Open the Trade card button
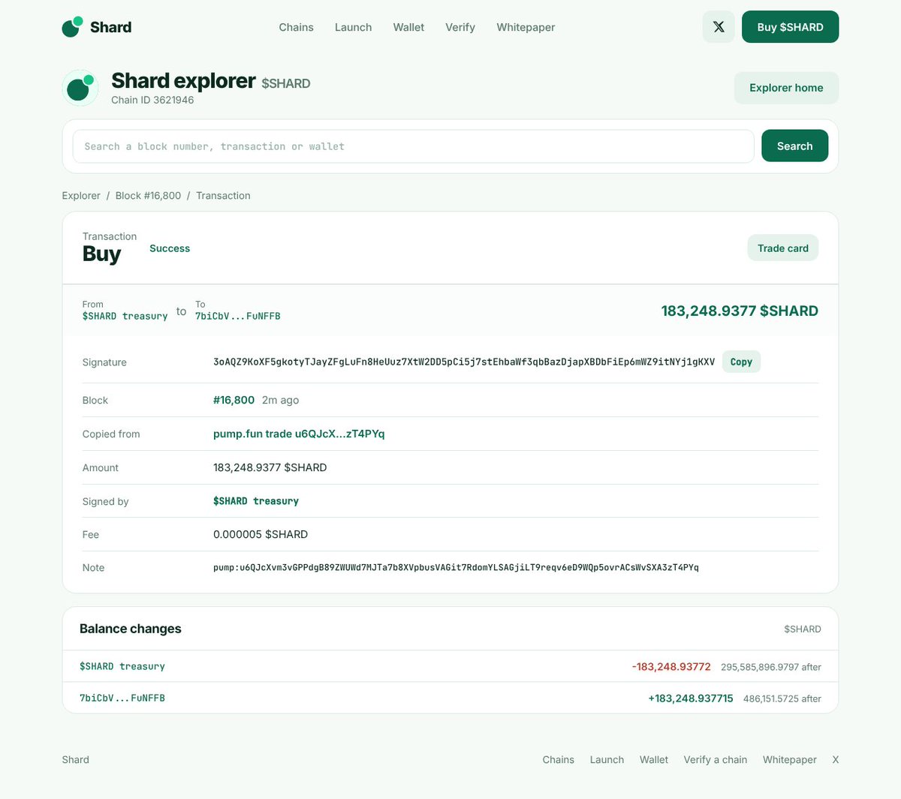 click(782, 248)
